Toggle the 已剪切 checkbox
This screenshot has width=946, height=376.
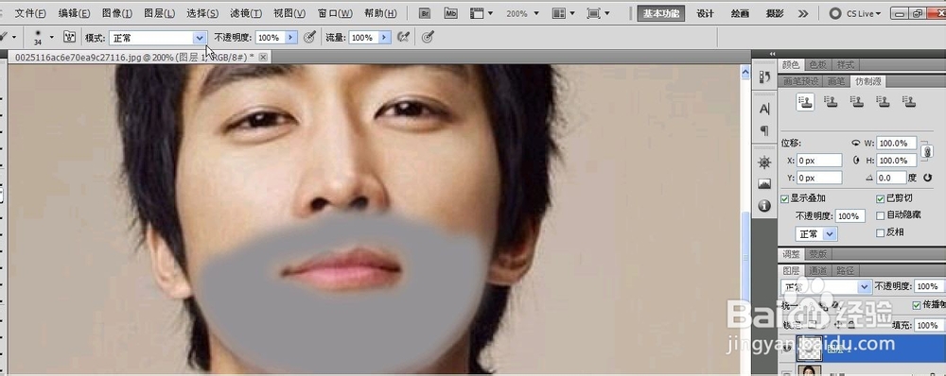click(x=880, y=198)
